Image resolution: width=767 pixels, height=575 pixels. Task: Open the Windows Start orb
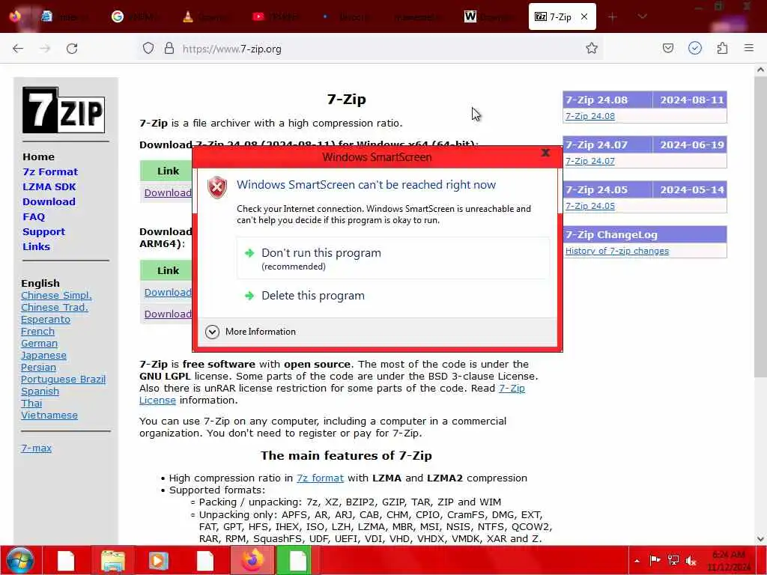pos(20,560)
